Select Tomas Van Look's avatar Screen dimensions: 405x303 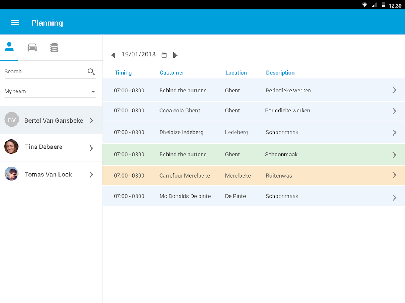[11, 174]
